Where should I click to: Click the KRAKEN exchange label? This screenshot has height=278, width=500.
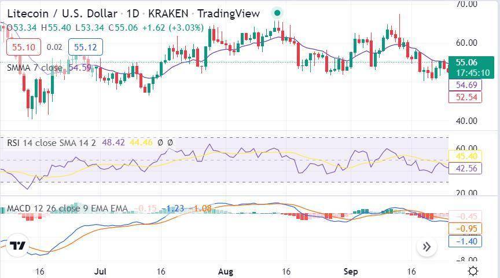click(x=168, y=14)
